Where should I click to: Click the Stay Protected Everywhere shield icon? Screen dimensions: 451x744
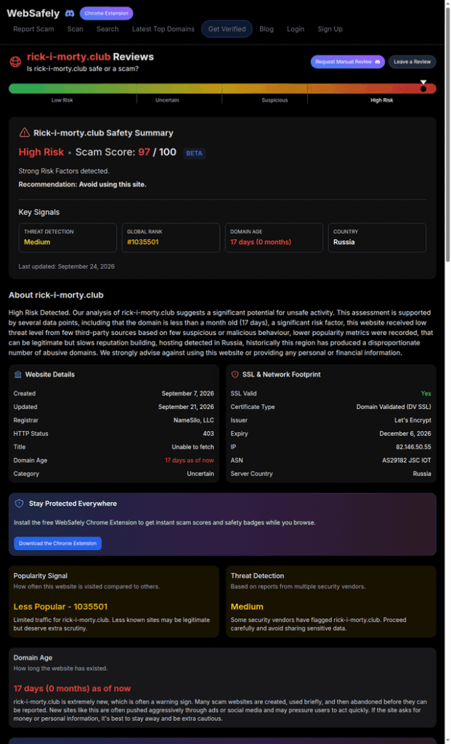click(x=19, y=504)
